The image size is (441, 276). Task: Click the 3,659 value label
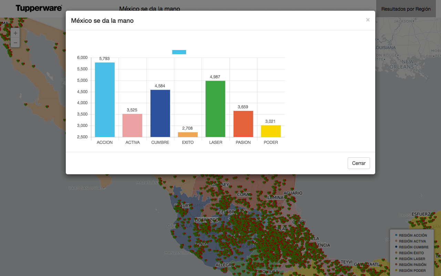pyautogui.click(x=243, y=107)
